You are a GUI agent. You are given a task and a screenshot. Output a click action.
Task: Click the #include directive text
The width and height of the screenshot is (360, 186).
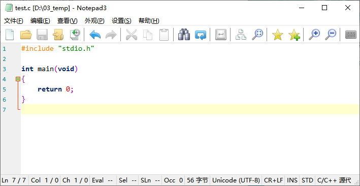(38, 49)
